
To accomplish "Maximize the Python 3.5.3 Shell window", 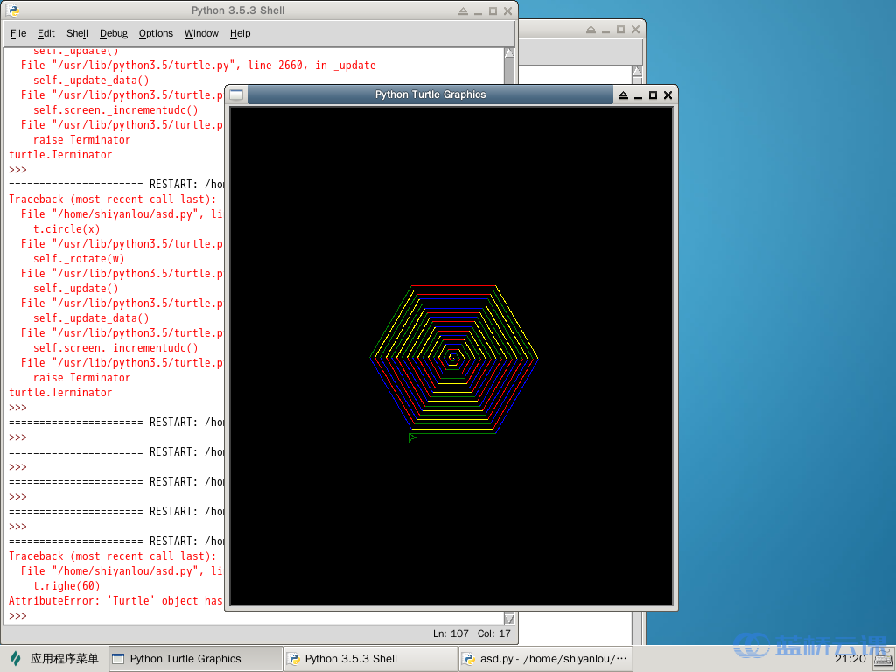I will [493, 10].
